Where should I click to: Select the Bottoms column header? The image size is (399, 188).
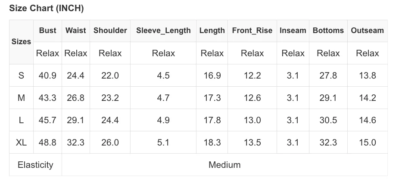(x=328, y=30)
